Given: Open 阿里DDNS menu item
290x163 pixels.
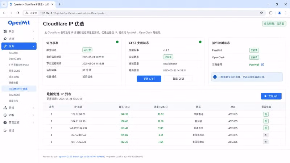Looking at the screenshot, I should [x=14, y=71].
